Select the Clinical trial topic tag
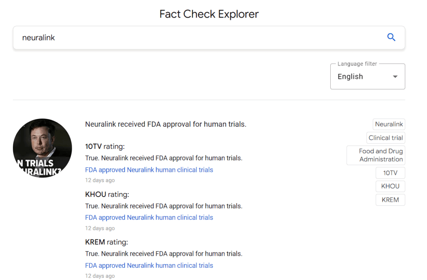The height and width of the screenshot is (280, 427). point(385,138)
